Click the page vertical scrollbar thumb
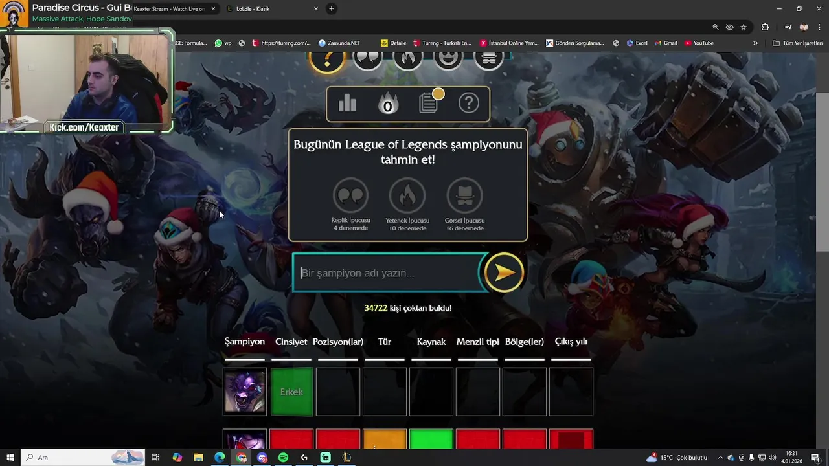Screen dimensions: 829x466 [823, 171]
